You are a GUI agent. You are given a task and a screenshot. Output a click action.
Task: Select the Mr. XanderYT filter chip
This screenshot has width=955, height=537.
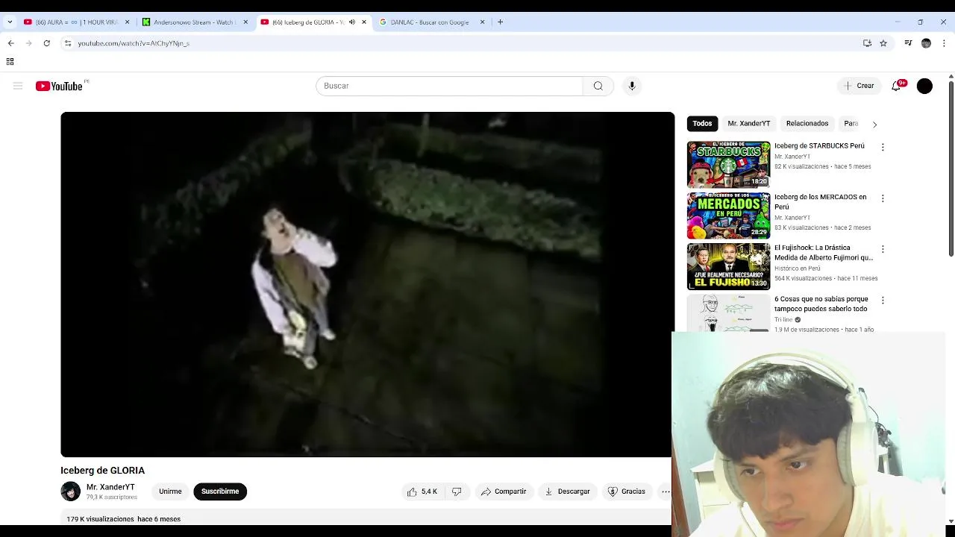tap(748, 124)
